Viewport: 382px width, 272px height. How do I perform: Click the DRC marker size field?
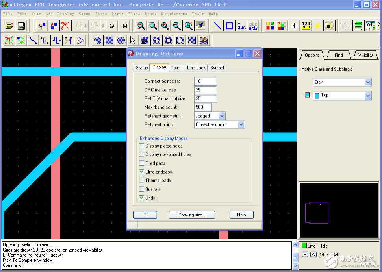point(206,90)
